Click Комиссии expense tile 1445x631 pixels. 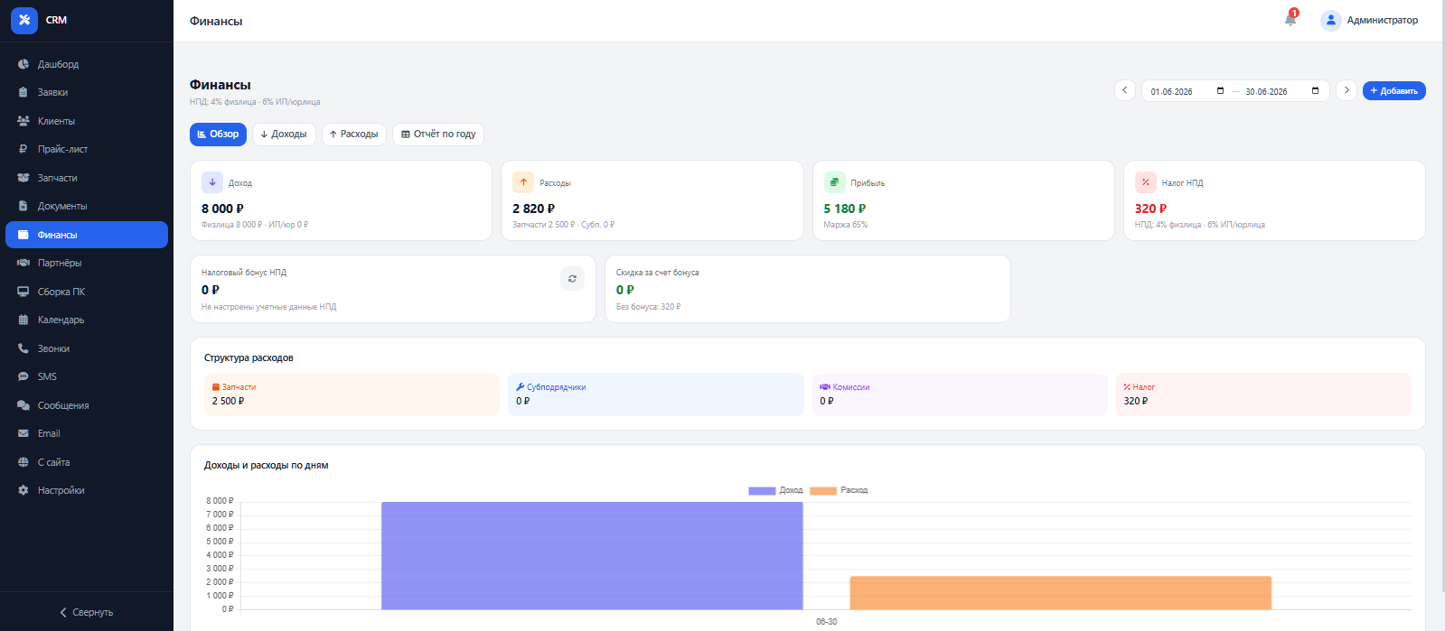(x=960, y=394)
